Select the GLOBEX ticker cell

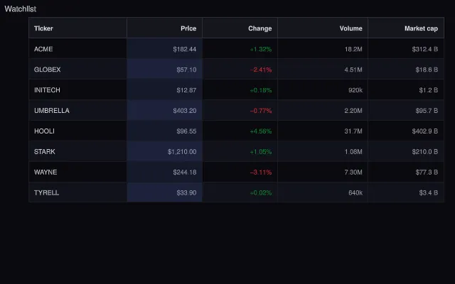coord(77,70)
